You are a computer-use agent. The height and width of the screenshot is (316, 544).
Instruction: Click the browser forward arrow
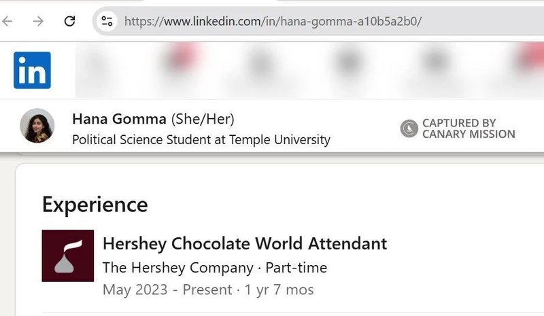(38, 21)
